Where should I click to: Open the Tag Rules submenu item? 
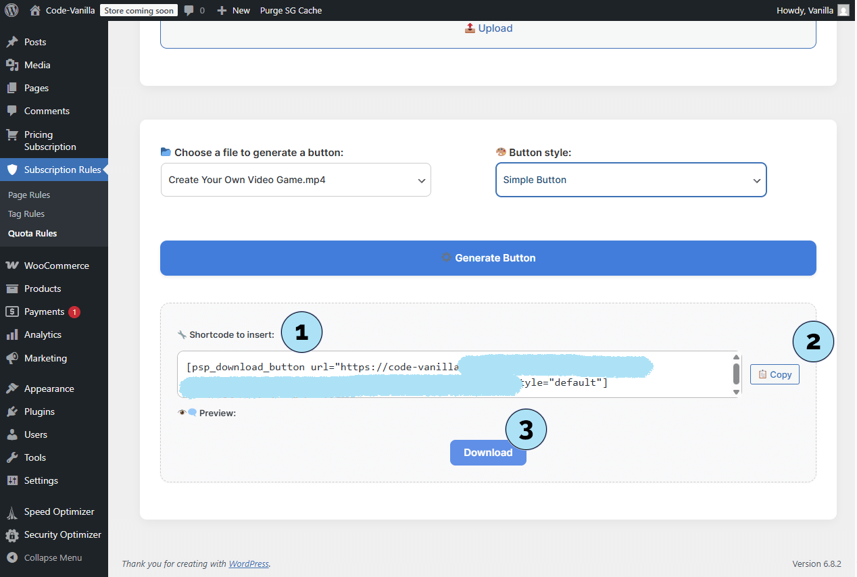coord(26,214)
